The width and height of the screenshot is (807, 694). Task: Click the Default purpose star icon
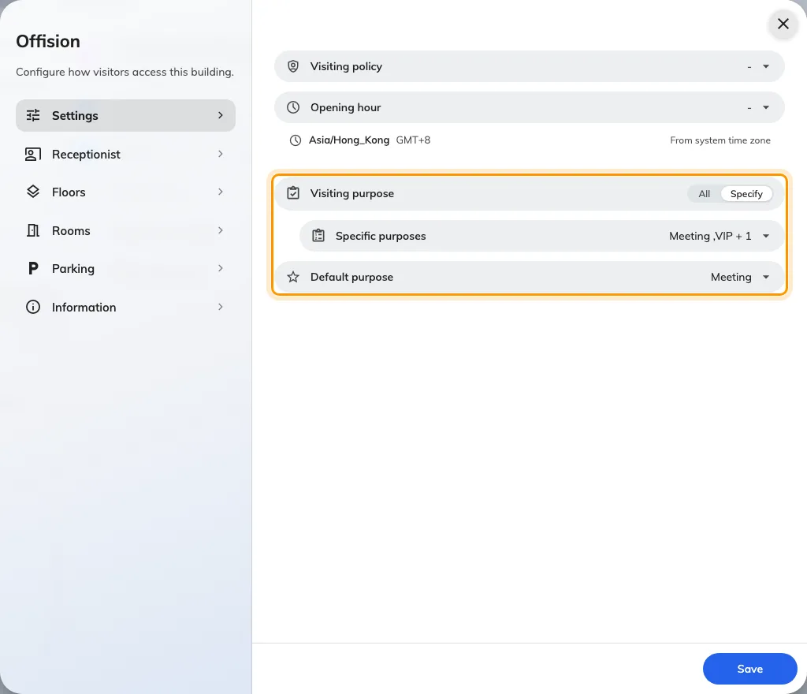pos(293,277)
